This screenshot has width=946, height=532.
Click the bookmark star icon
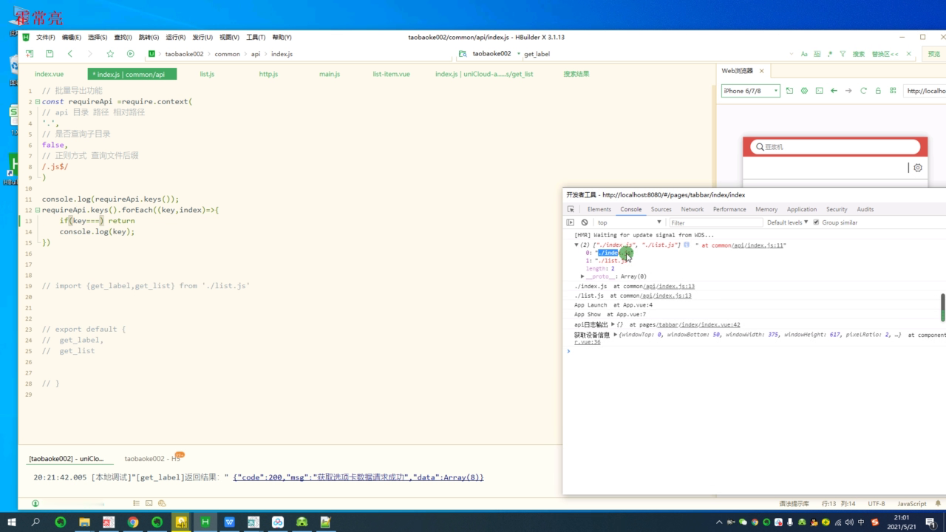[x=110, y=54]
